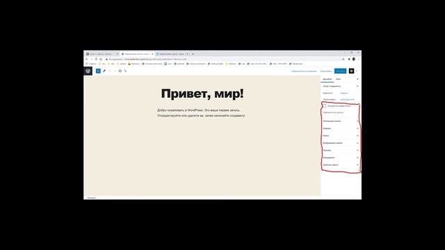Expand Изображение записи panel
Screen dimensions: 445x250
(341, 143)
